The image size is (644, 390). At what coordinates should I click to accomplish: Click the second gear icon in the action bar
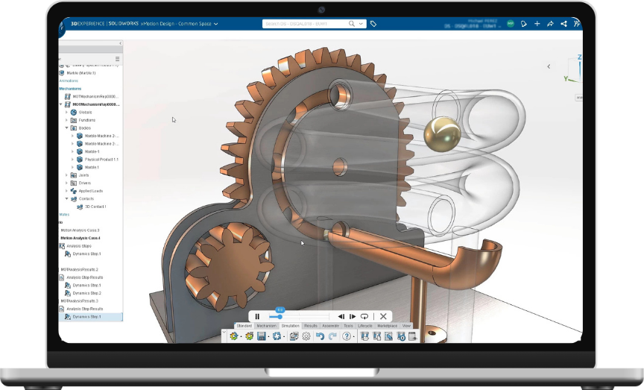tap(249, 336)
